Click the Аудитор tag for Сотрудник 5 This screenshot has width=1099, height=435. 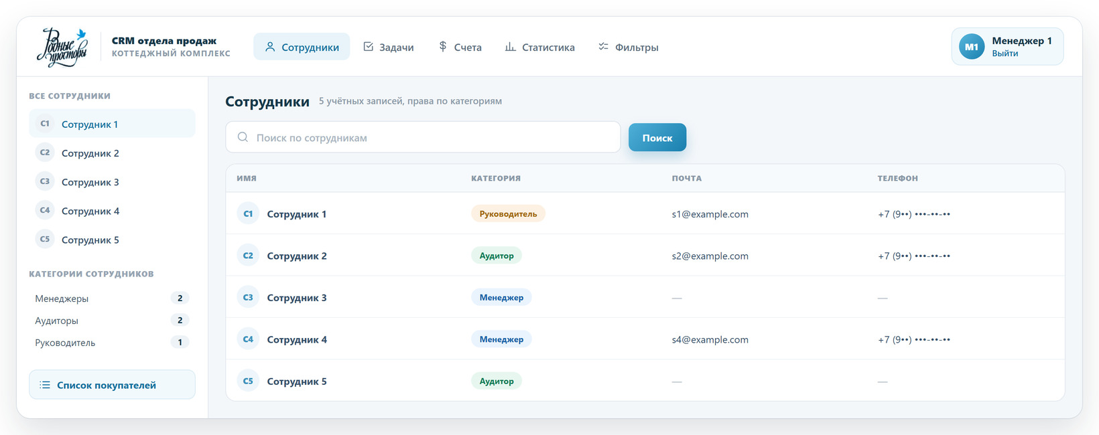[x=497, y=381]
